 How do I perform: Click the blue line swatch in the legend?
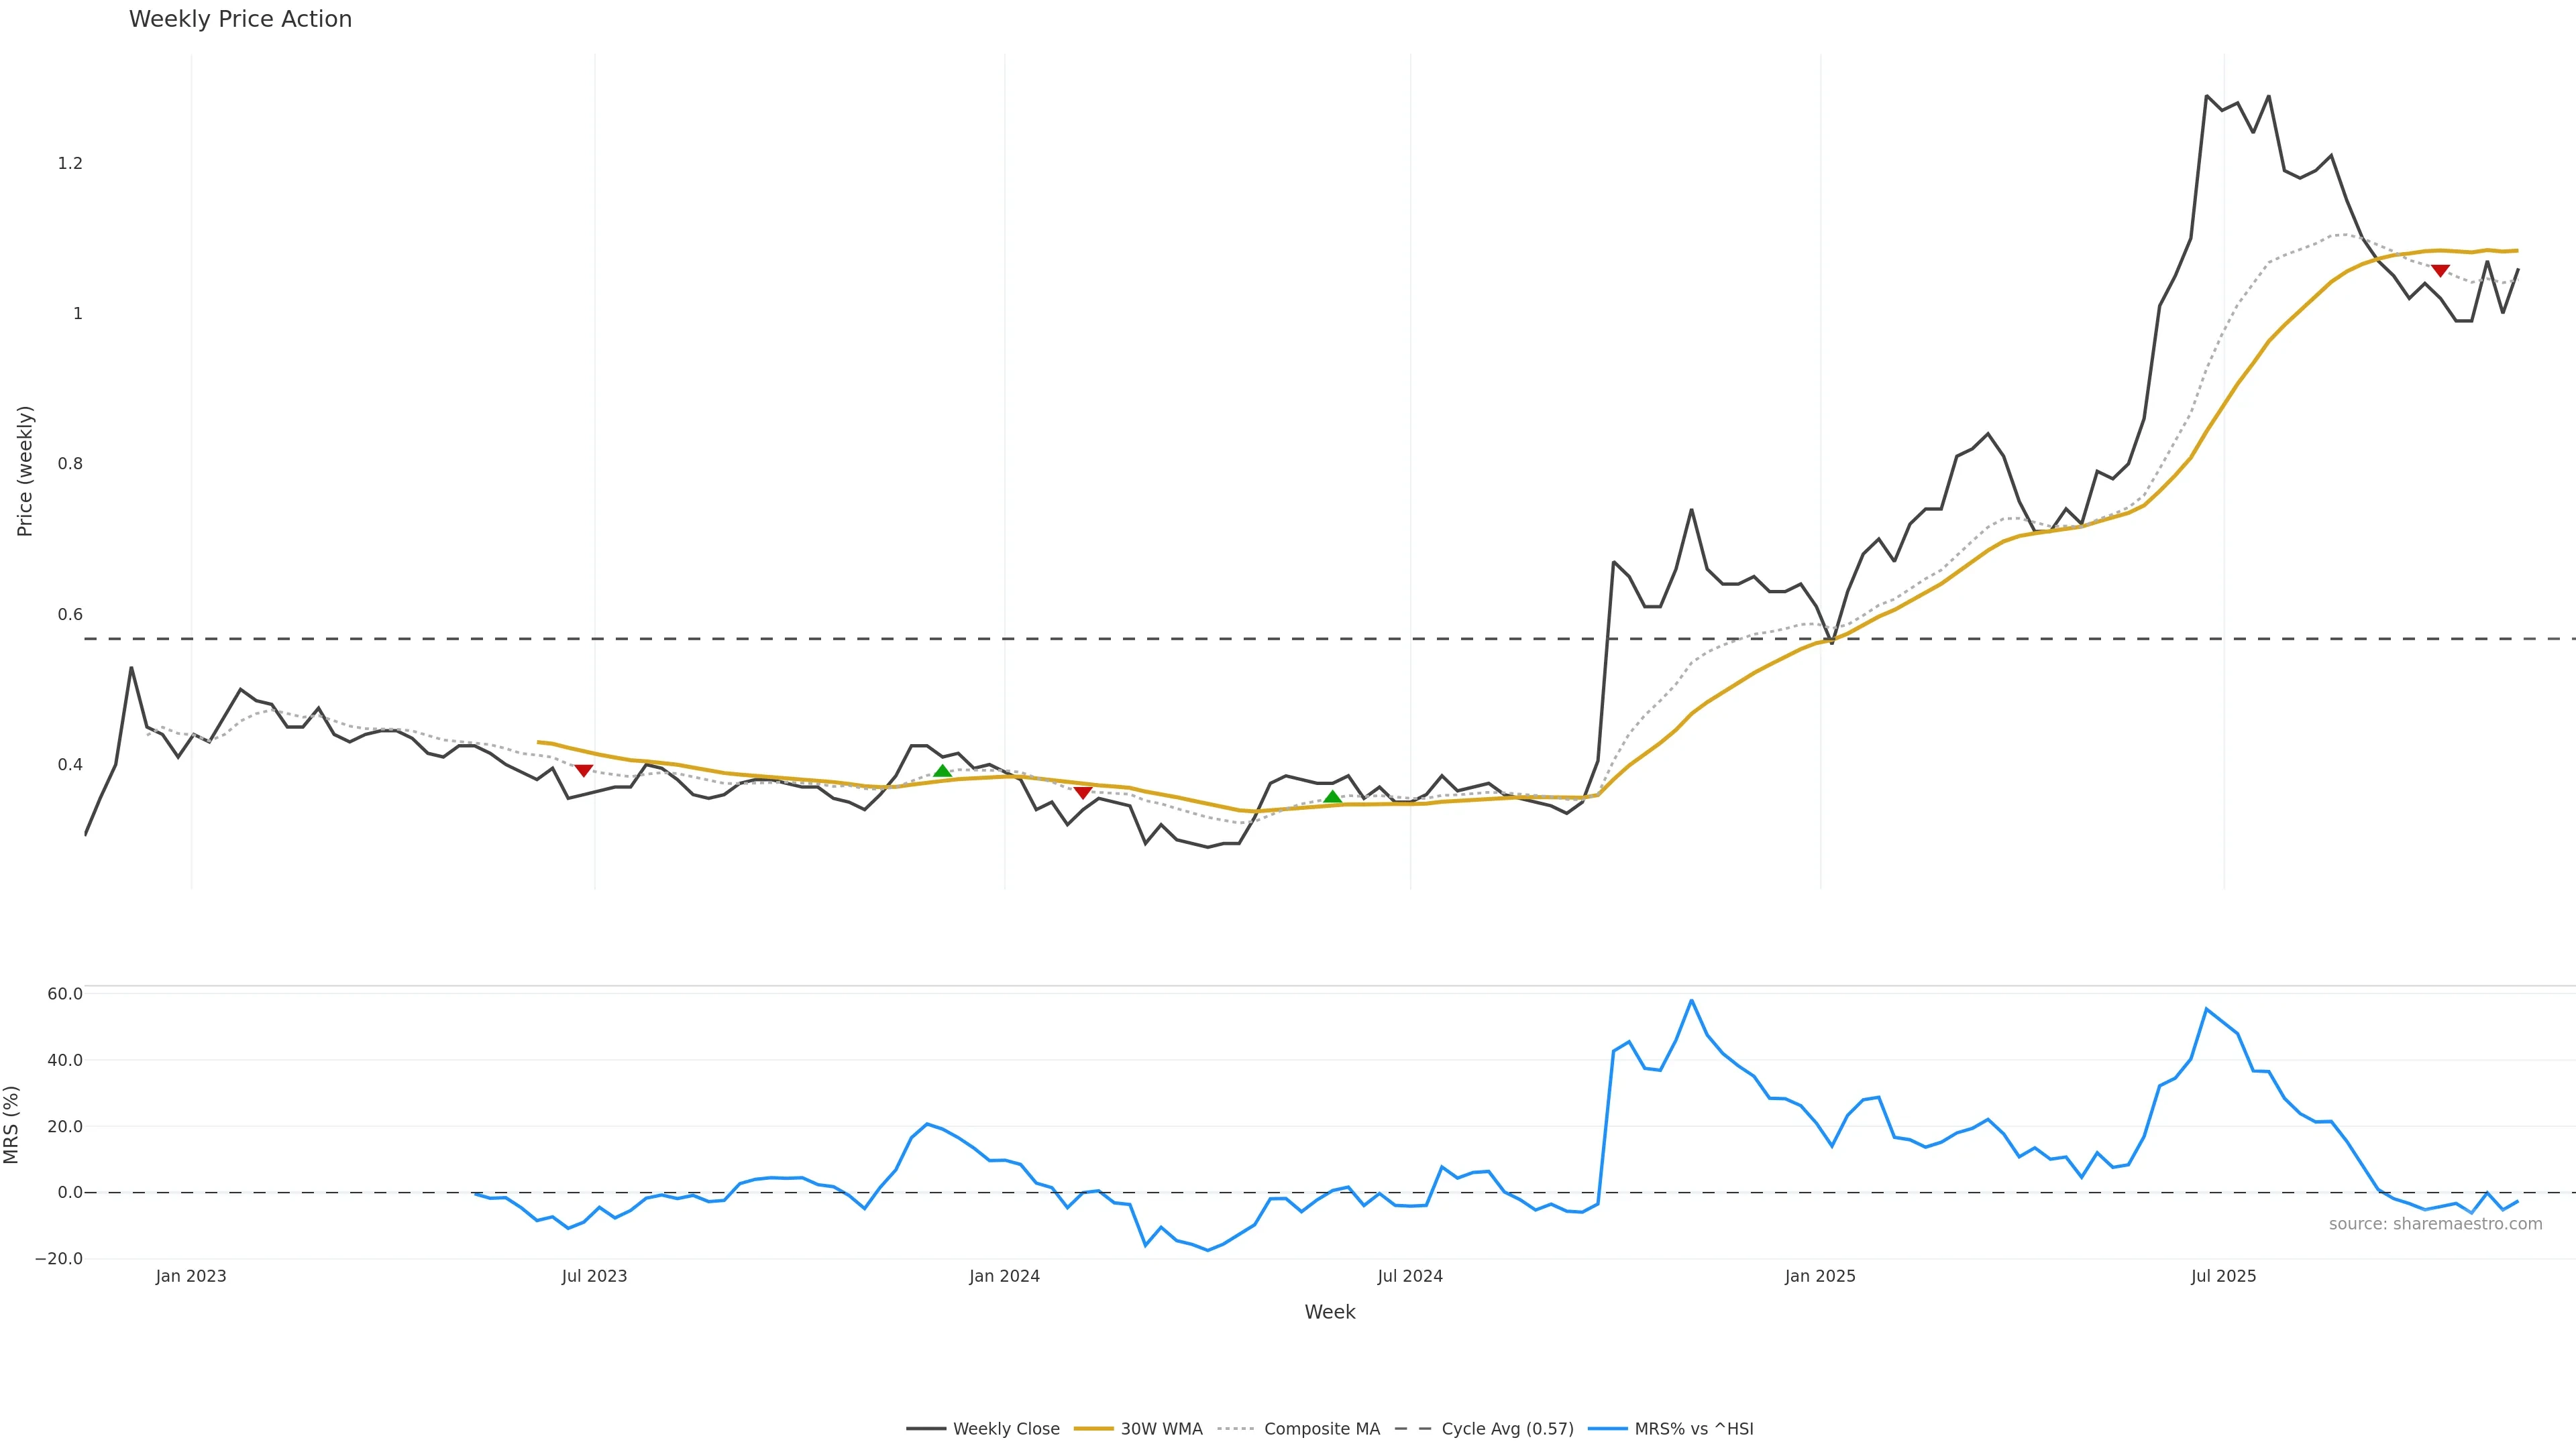coord(1607,1429)
